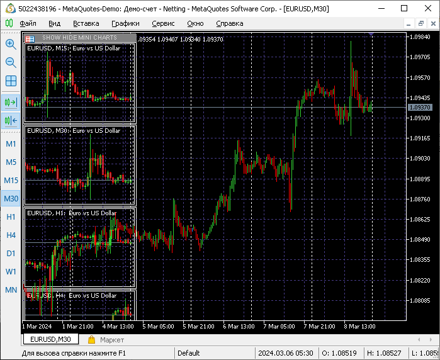Click the chart candlestick icon in menu bar
The height and width of the screenshot is (360, 440).
[9, 23]
